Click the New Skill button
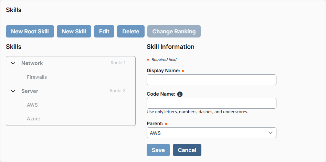 pyautogui.click(x=74, y=31)
